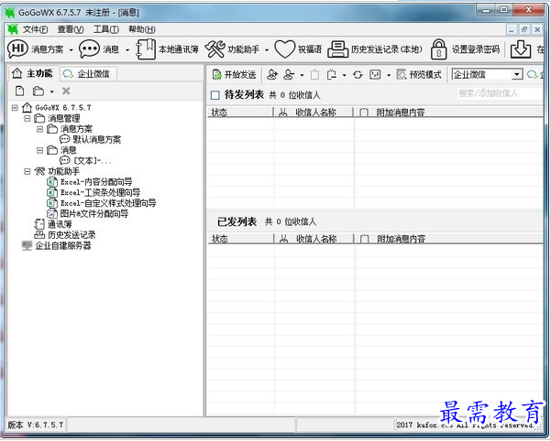Click the clipboard remove icon
The height and width of the screenshot is (441, 551).
[x=332, y=75]
